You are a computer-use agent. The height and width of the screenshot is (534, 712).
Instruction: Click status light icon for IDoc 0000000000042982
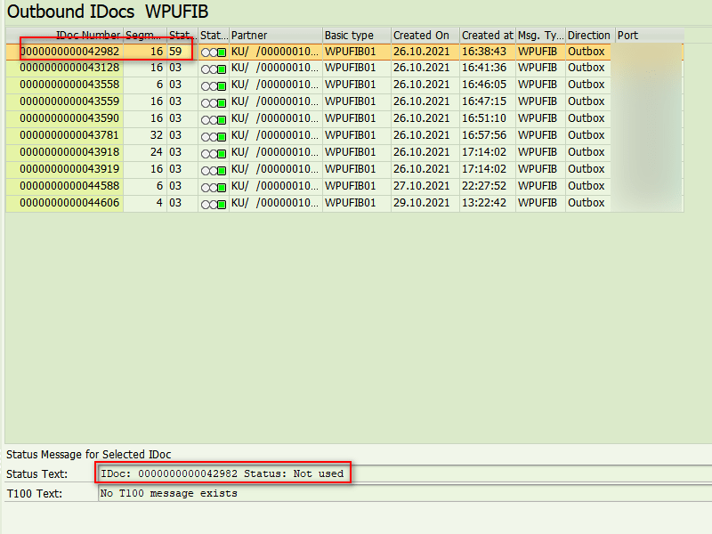tap(214, 53)
